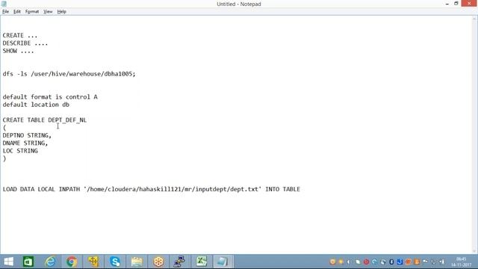Open the Edit menu

tap(16, 12)
